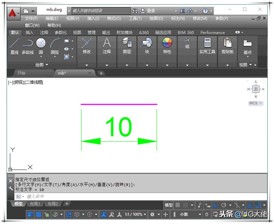Enable ortho mode in status bar

(216, 205)
